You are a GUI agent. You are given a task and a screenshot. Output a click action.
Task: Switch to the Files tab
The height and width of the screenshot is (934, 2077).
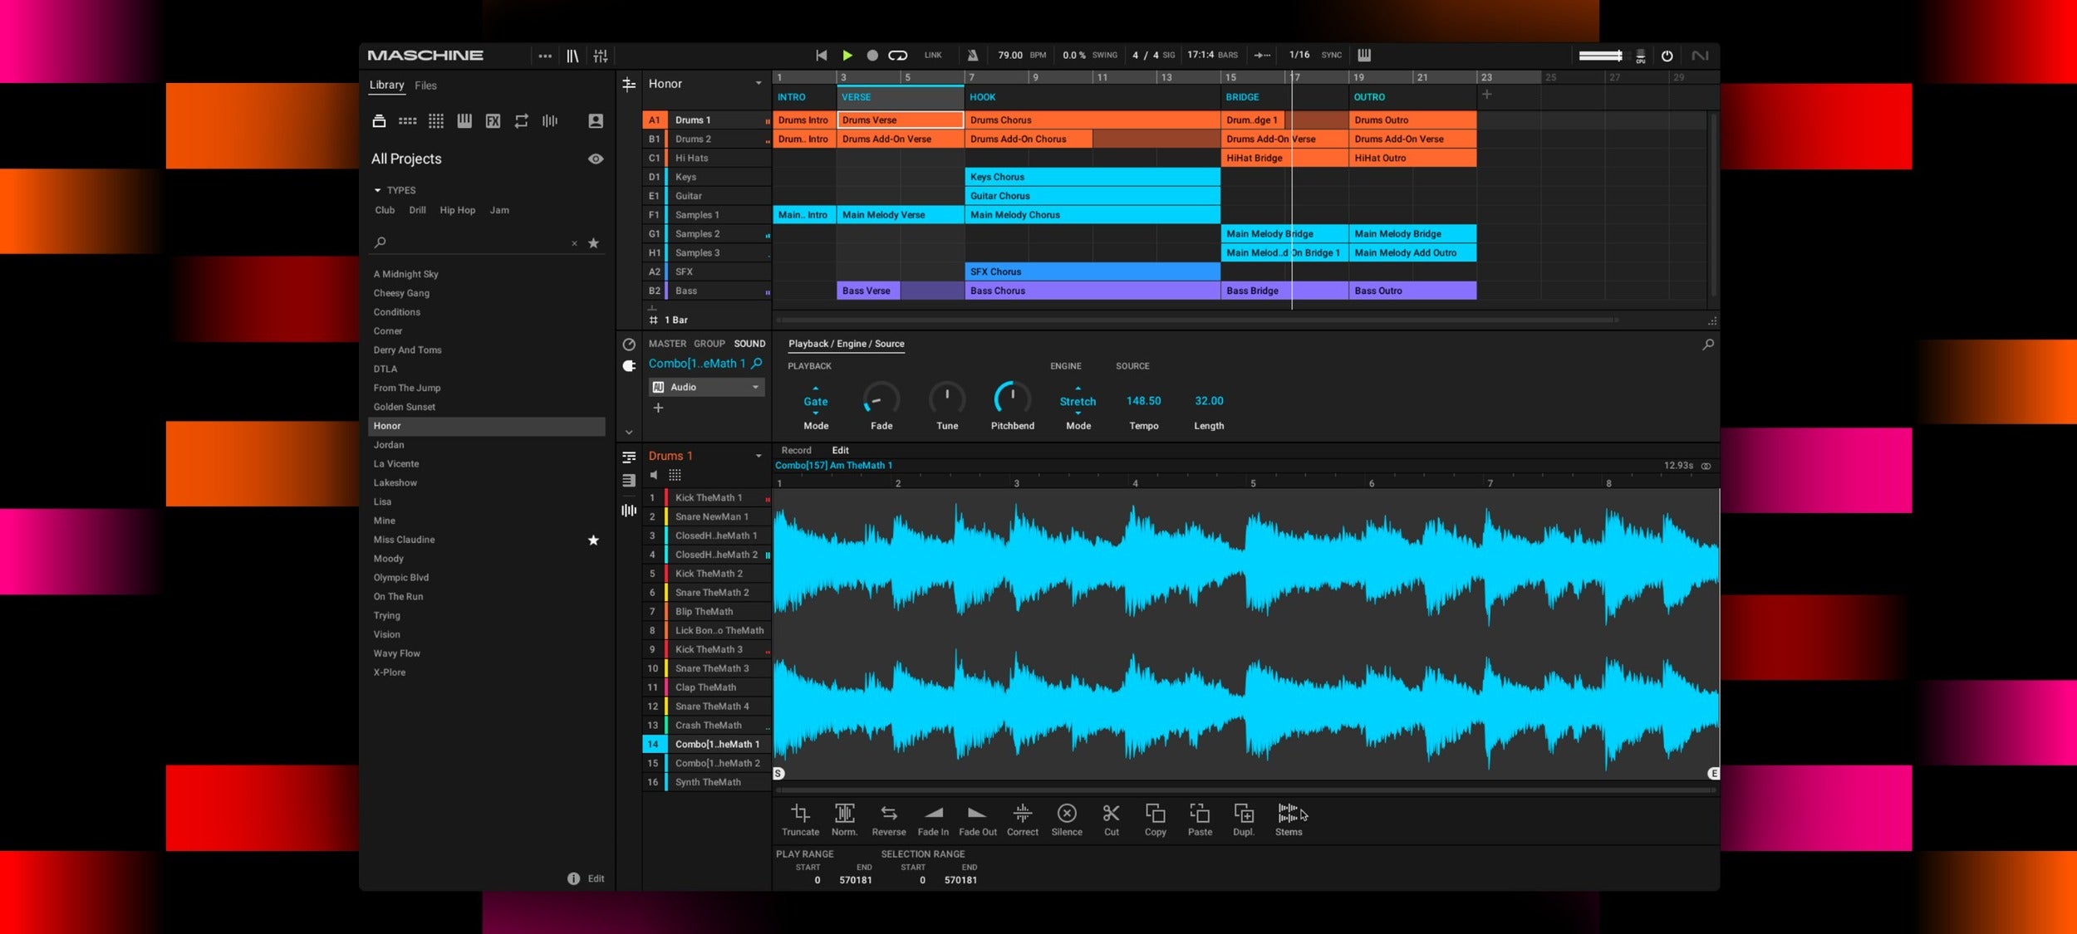425,86
